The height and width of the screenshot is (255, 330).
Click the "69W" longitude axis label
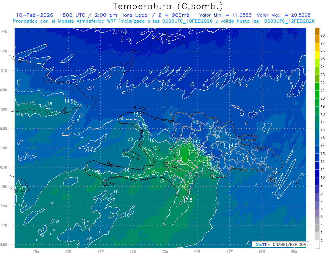tap(262, 251)
